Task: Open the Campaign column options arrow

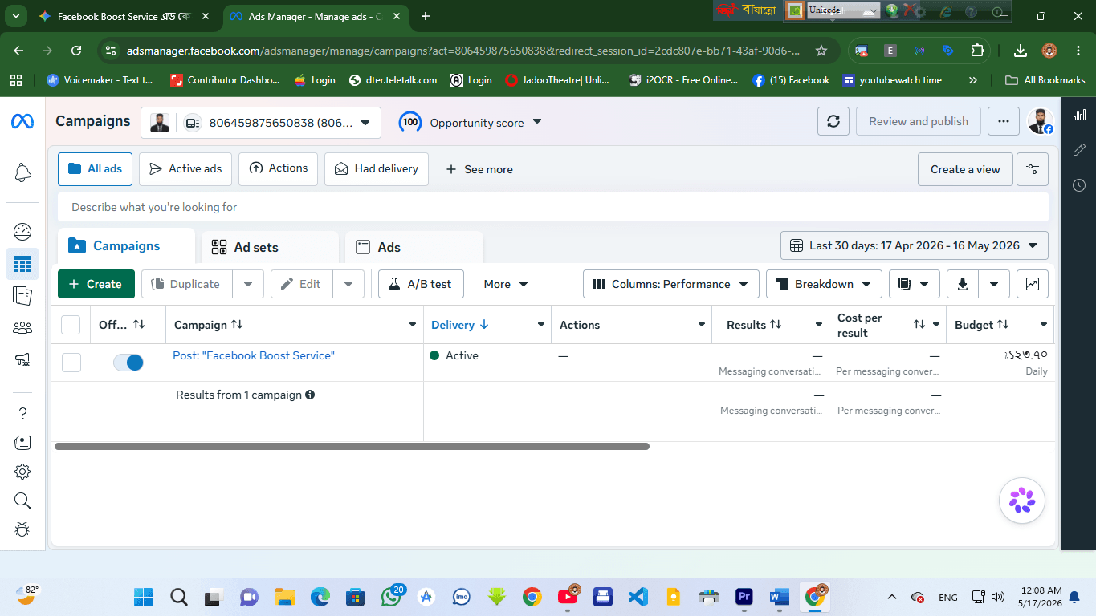Action: pyautogui.click(x=413, y=325)
